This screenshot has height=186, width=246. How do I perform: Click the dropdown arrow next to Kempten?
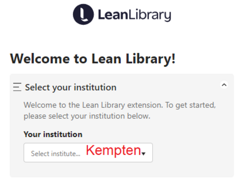coord(144,154)
